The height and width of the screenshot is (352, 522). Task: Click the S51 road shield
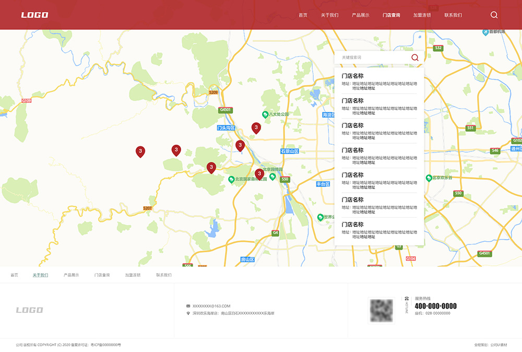(x=470, y=128)
